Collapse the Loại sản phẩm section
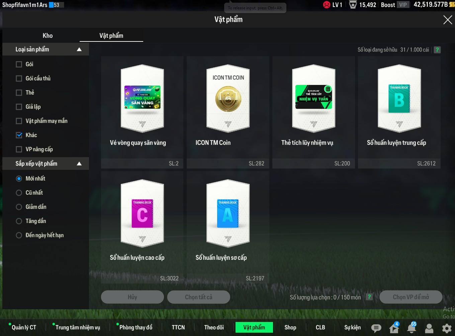Image resolution: width=455 pixels, height=336 pixels. point(79,49)
